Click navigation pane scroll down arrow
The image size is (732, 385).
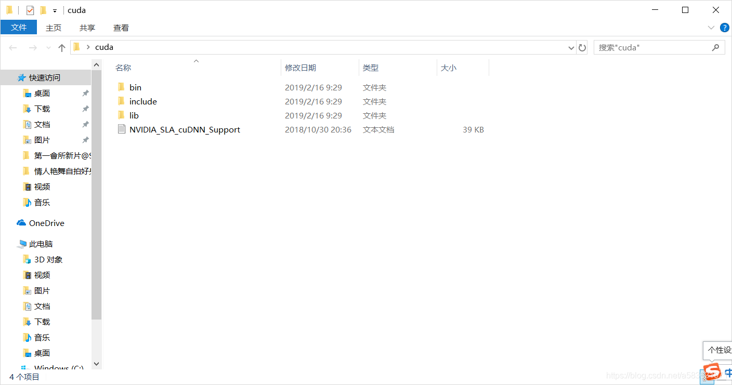[x=96, y=364]
